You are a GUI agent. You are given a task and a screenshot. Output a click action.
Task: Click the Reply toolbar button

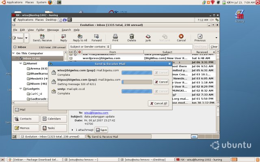click(x=63, y=38)
